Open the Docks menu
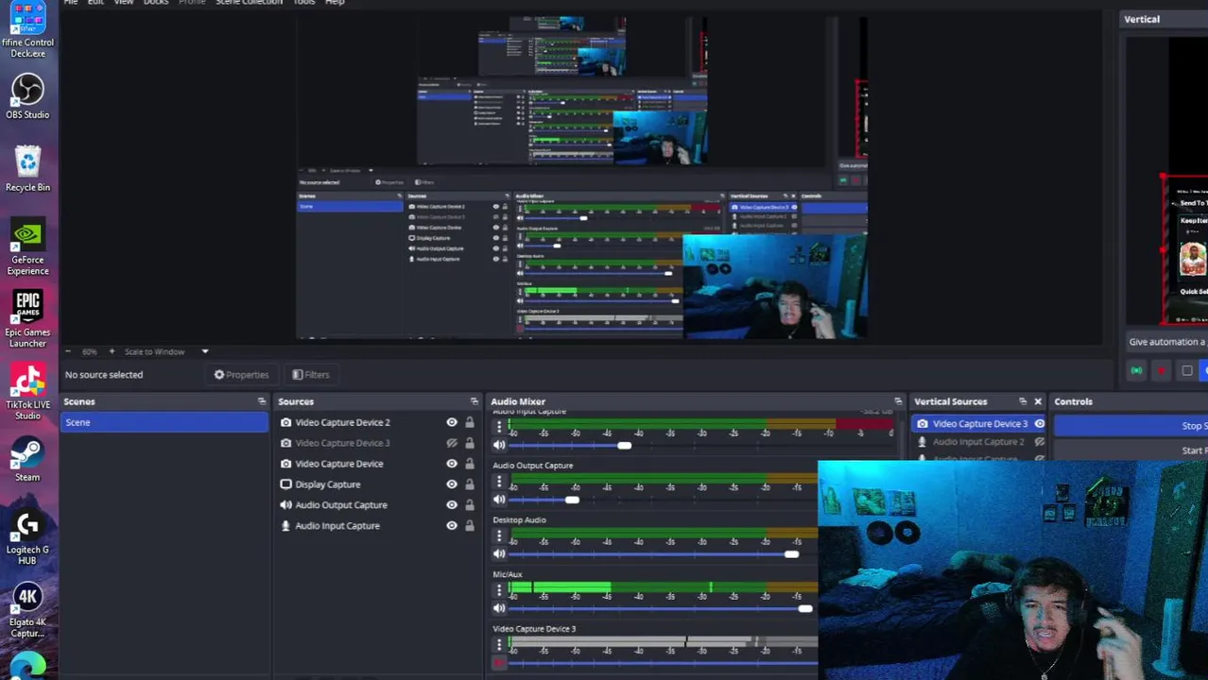This screenshot has height=680, width=1208. 156,2
